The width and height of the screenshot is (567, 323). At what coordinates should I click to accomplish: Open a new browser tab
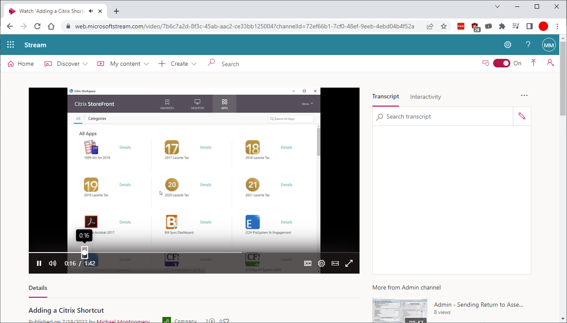116,11
